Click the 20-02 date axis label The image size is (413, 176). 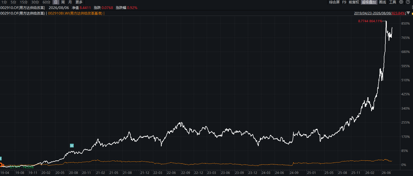click(x=46, y=173)
